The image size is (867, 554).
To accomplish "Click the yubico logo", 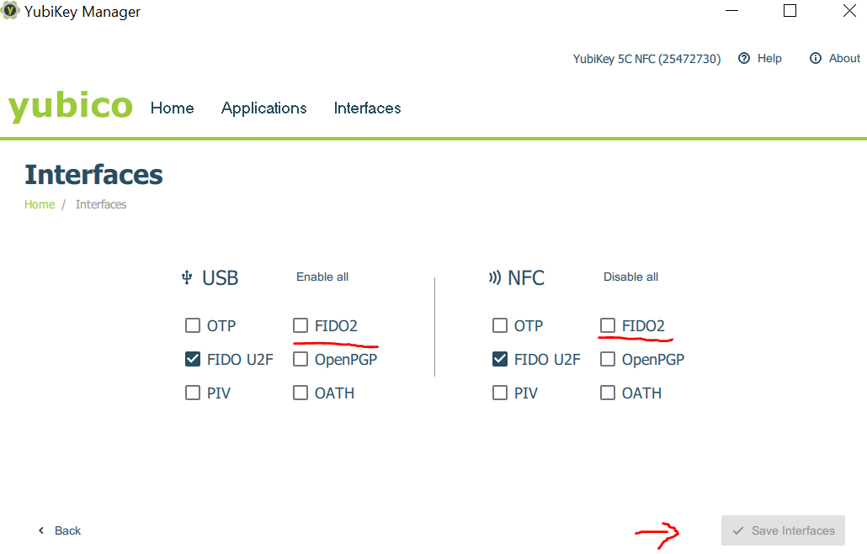I will [71, 107].
